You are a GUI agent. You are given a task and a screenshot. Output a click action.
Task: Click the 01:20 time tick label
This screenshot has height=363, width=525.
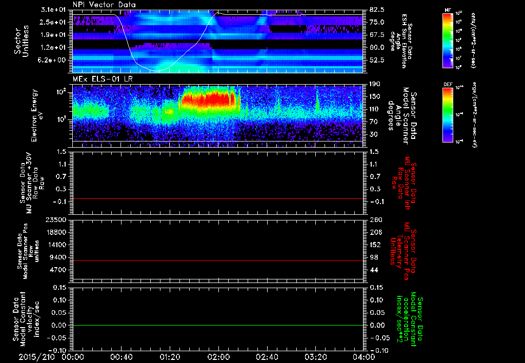(x=170, y=357)
